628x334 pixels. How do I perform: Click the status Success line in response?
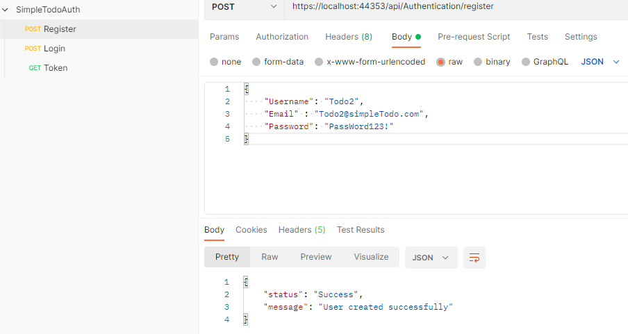(313, 294)
